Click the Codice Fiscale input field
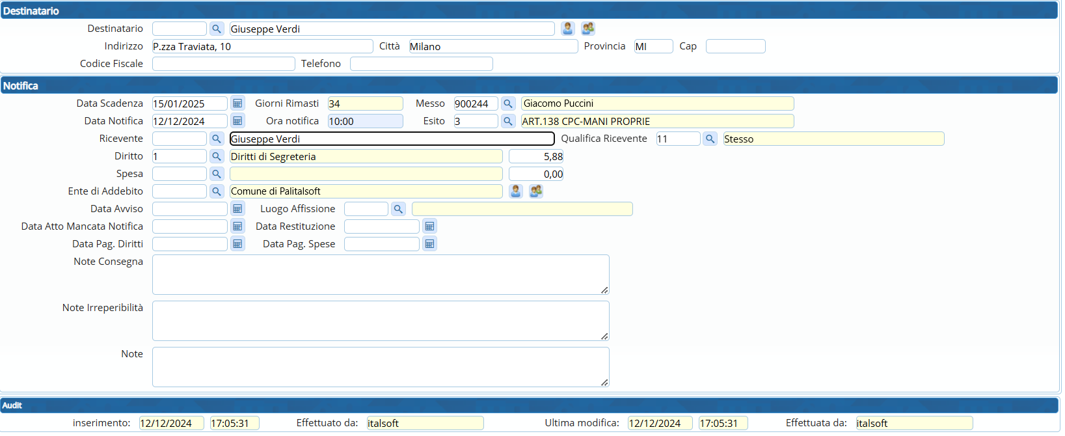The image size is (1065, 436). coord(223,64)
